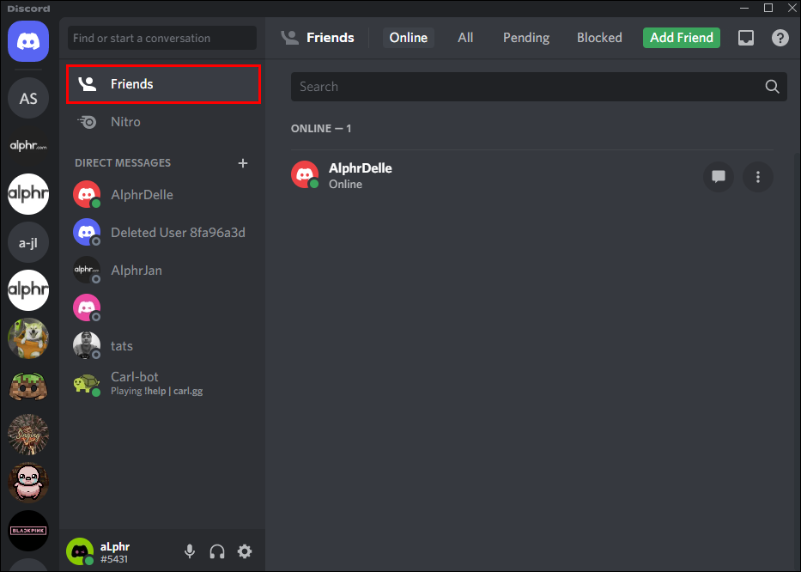
Task: Create a new DM with plus icon
Action: (243, 163)
